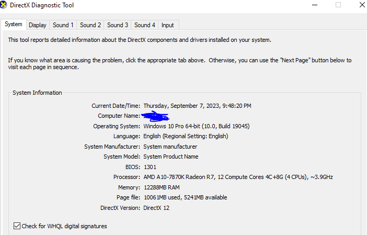The height and width of the screenshot is (235, 367).
Task: Click the AMD A10-7870K processor text
Action: tap(238, 177)
